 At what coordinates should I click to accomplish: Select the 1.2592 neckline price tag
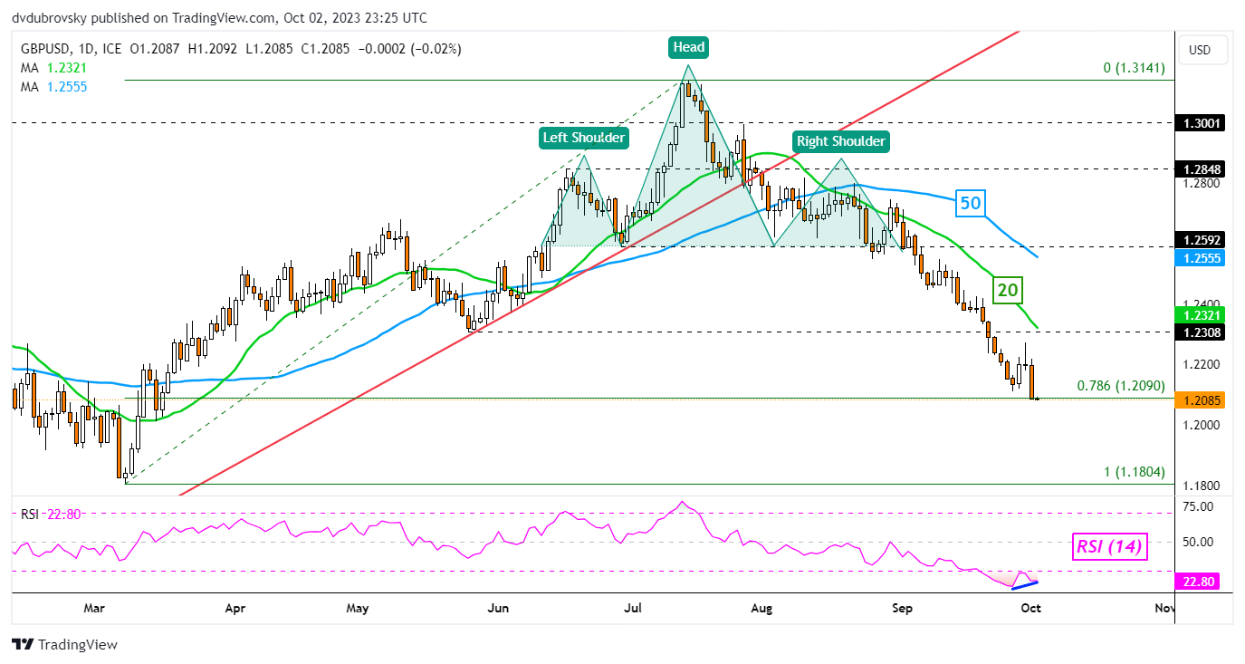pos(1199,240)
